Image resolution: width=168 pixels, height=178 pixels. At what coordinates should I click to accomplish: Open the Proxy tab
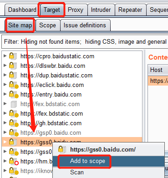pos(76,10)
